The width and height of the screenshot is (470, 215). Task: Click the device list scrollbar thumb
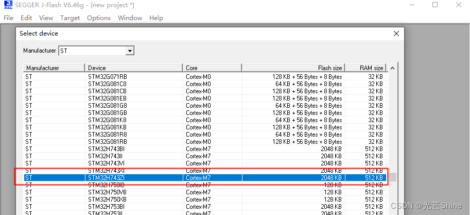pos(392,177)
